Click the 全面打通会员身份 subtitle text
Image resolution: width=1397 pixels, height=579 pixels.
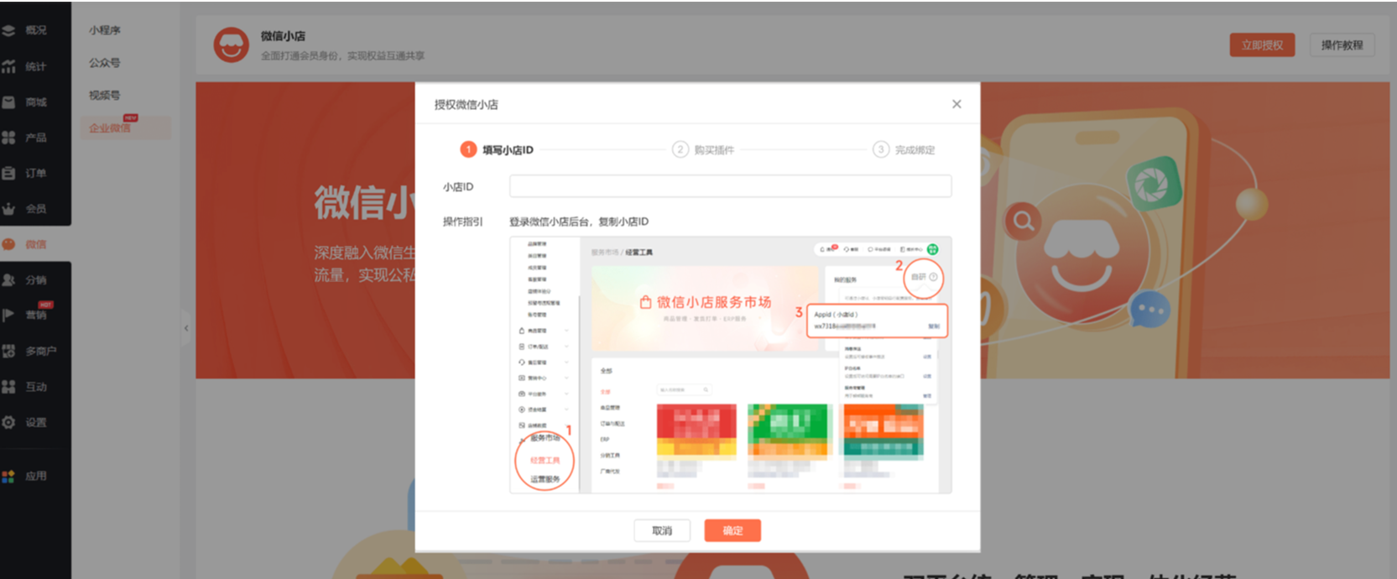point(342,56)
